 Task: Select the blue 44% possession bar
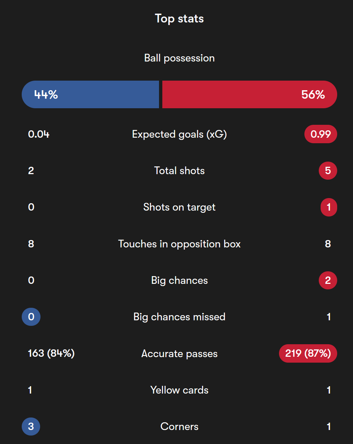point(91,94)
